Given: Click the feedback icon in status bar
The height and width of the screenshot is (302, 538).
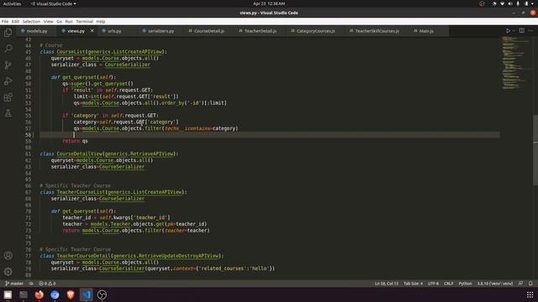Looking at the screenshot, I should [520, 284].
